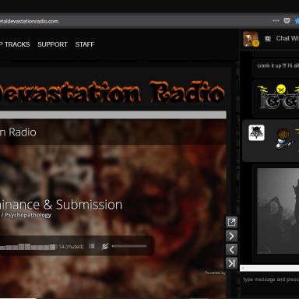Click the address bar URL text
Screen dimensions: 299x299
click(x=29, y=21)
